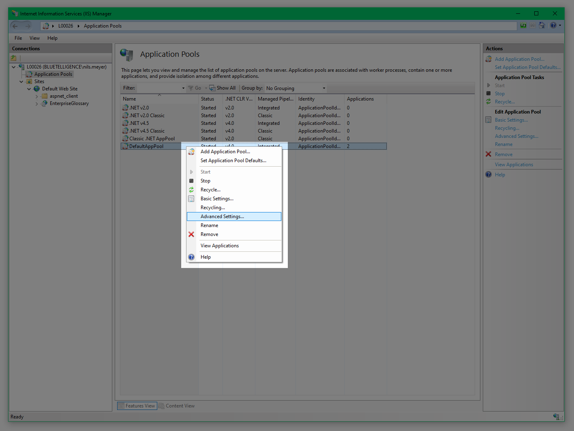The height and width of the screenshot is (431, 574).
Task: Click Set Application Pool Defaults link in Actions
Action: (527, 67)
